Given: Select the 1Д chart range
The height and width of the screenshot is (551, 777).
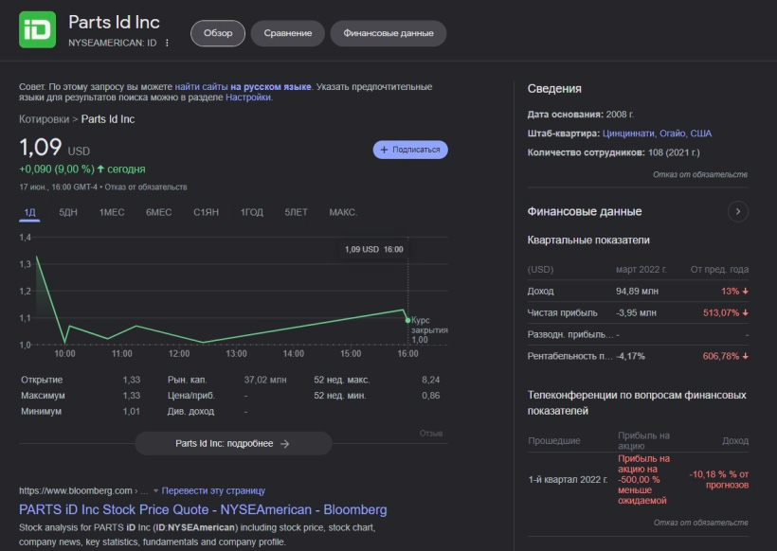Looking at the screenshot, I should (x=29, y=212).
